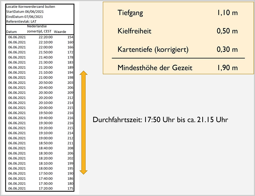Select the 17:50:00 time cell

[46, 173]
